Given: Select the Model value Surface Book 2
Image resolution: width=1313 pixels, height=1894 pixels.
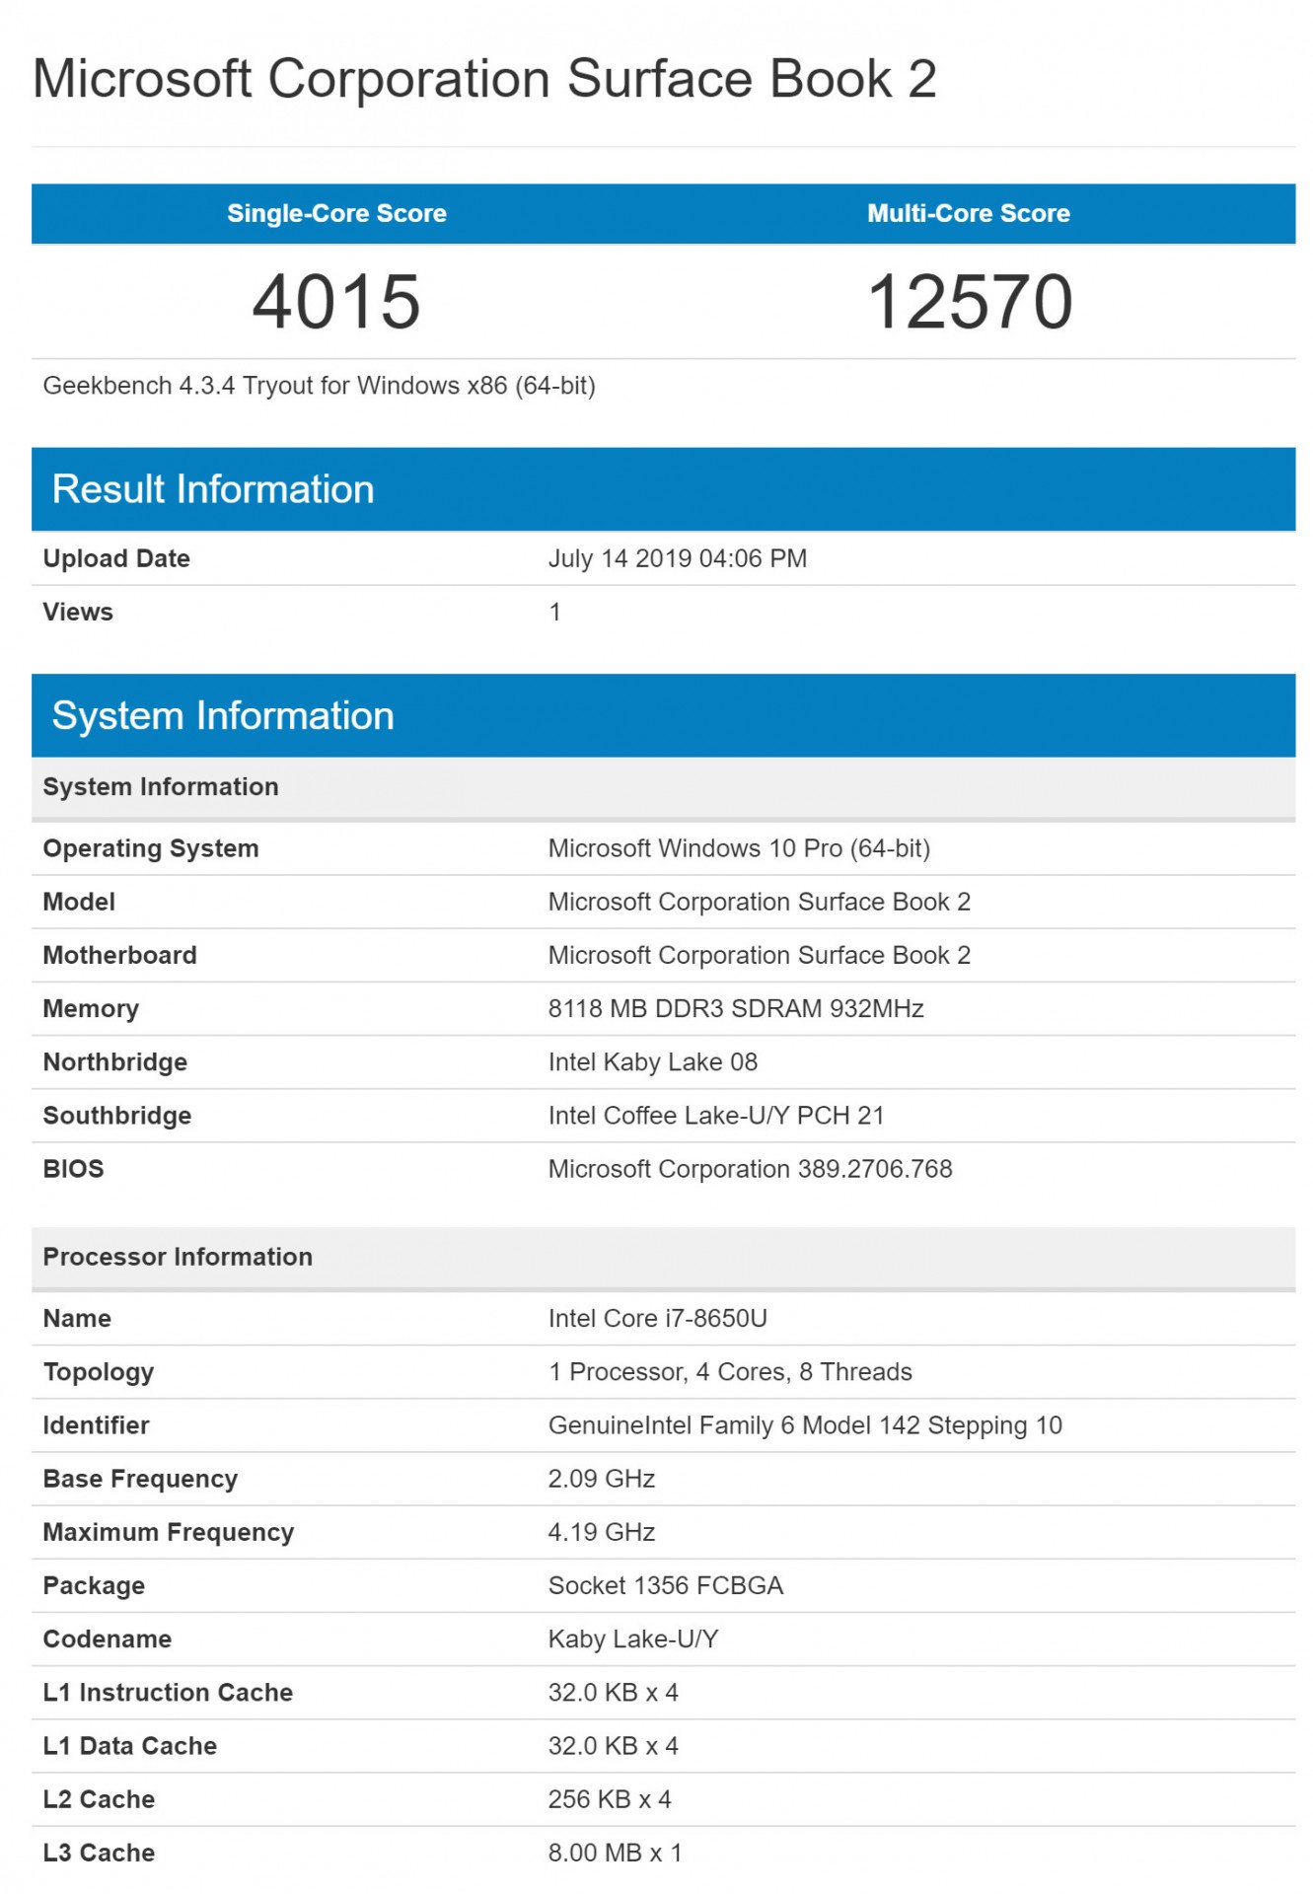Looking at the screenshot, I should click(x=759, y=902).
